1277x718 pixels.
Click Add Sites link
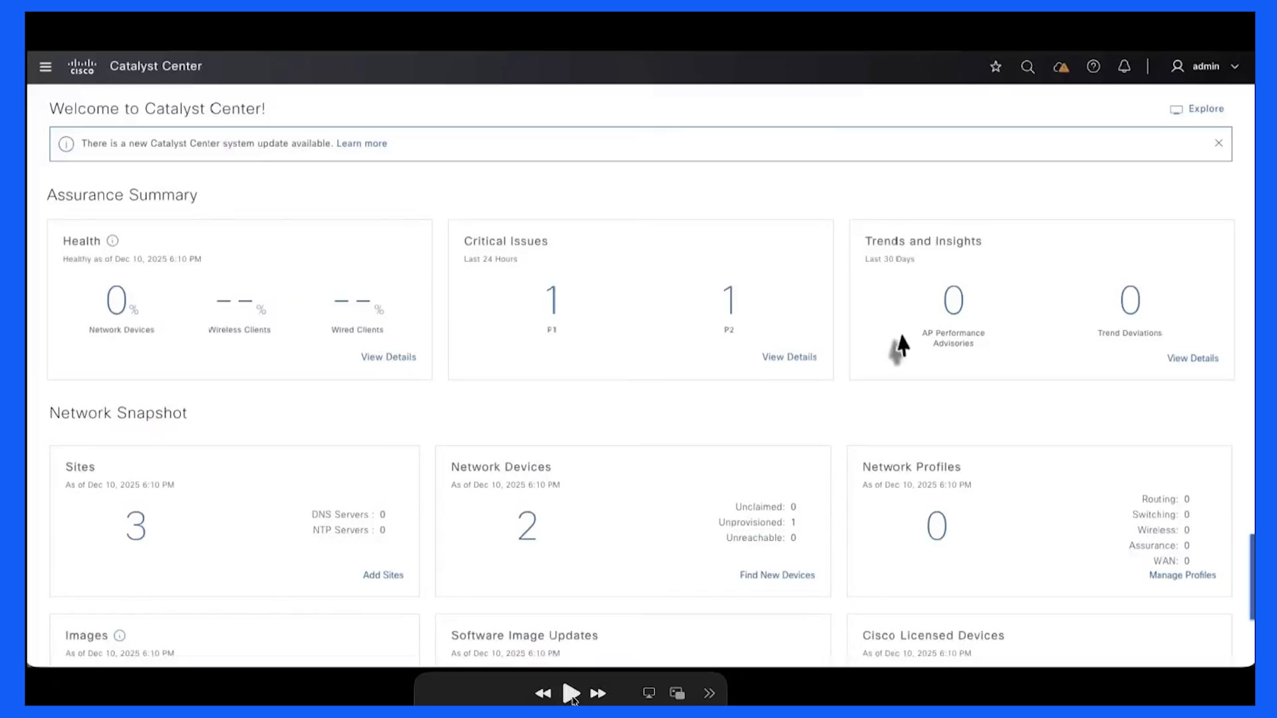pos(383,575)
